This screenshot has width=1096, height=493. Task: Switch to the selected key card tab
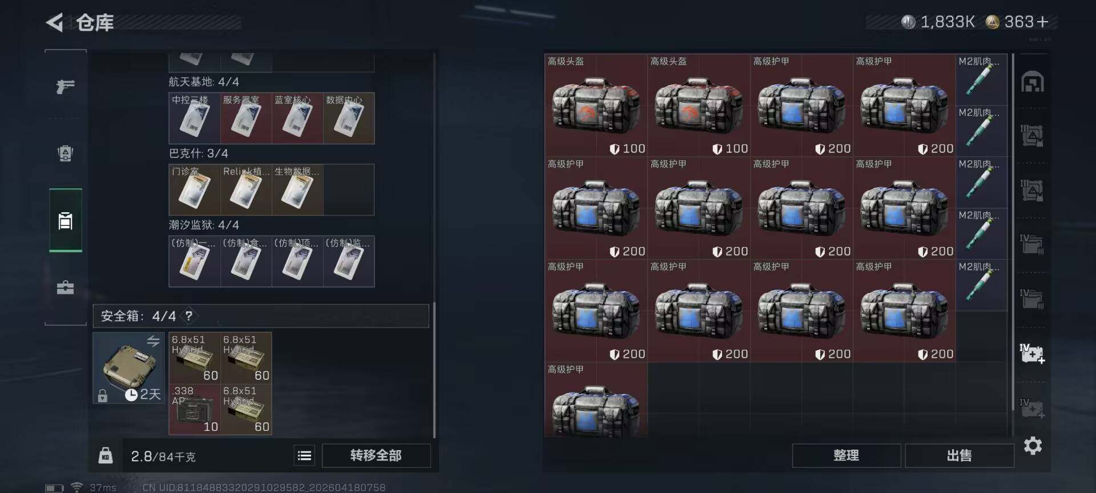(66, 220)
